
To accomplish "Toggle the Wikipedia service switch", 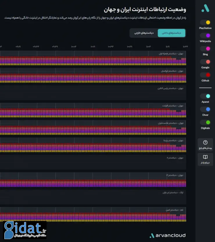I will pyautogui.click(x=205, y=36).
